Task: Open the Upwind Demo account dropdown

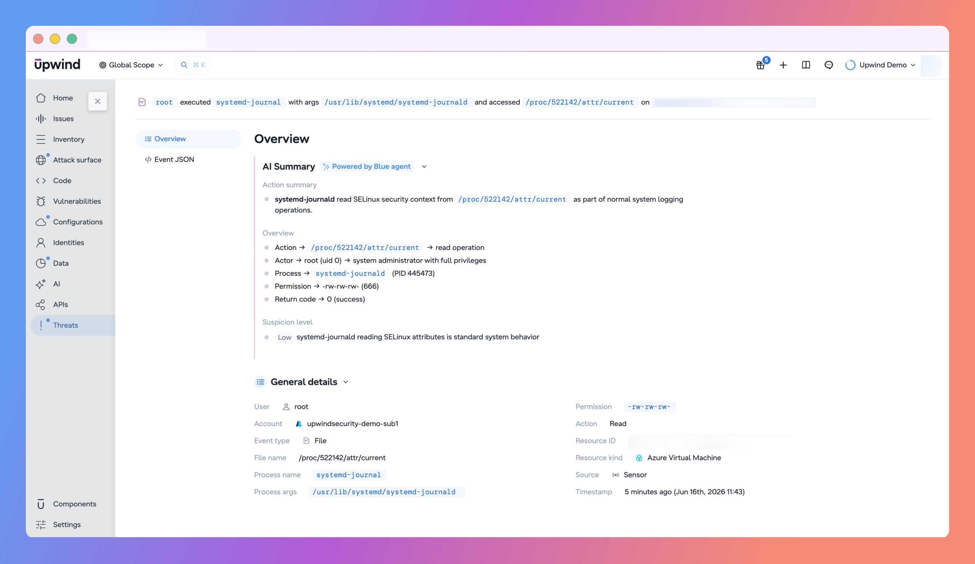Action: (881, 65)
